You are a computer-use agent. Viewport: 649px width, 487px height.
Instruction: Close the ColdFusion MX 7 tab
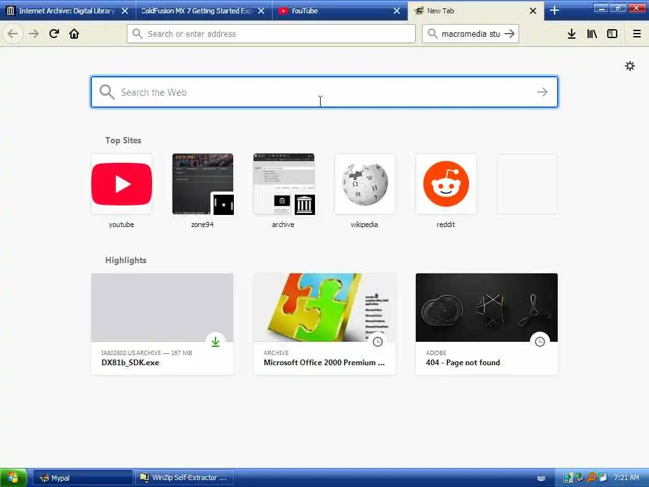pos(260,11)
